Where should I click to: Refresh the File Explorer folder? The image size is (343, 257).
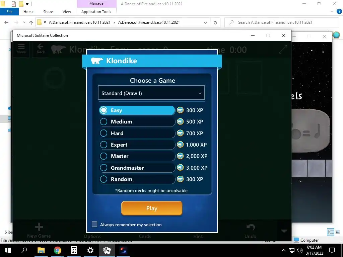pos(215,22)
